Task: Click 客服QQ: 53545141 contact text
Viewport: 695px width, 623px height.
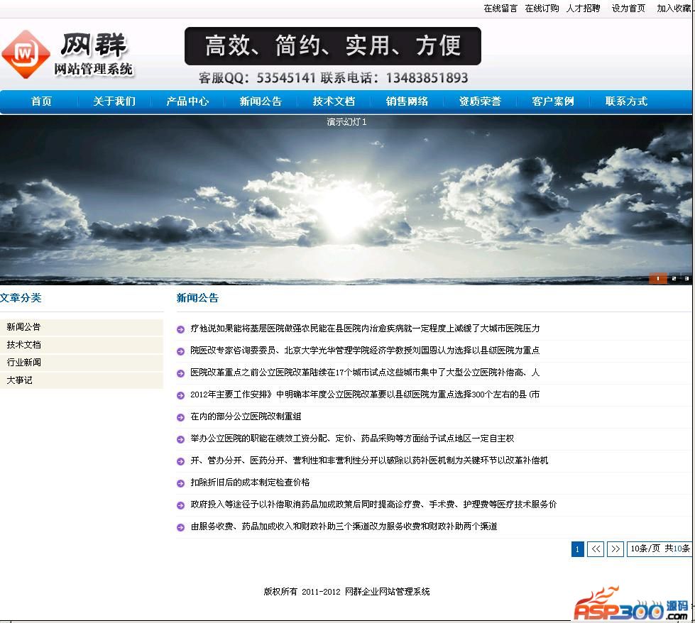Action: [257, 78]
